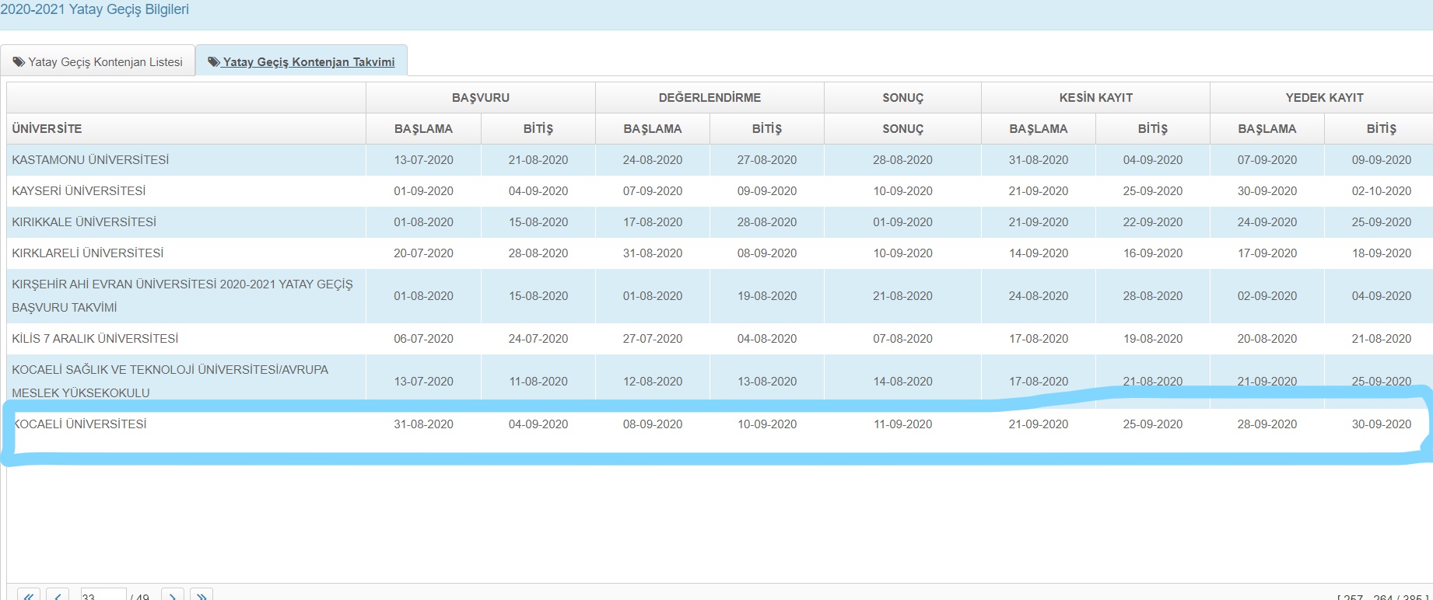
Task: Click Kocaeli Üniversitesi's reserve end 30-09-2020
Action: (1381, 424)
